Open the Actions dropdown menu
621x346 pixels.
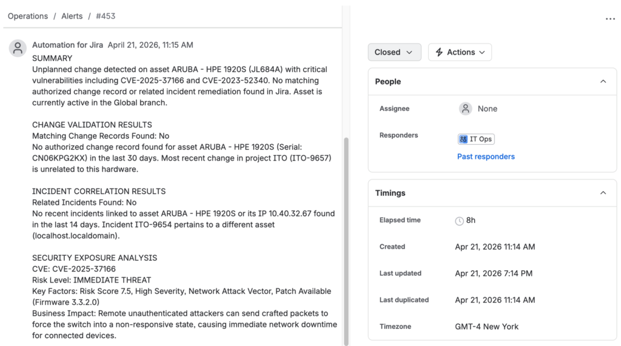tap(460, 52)
